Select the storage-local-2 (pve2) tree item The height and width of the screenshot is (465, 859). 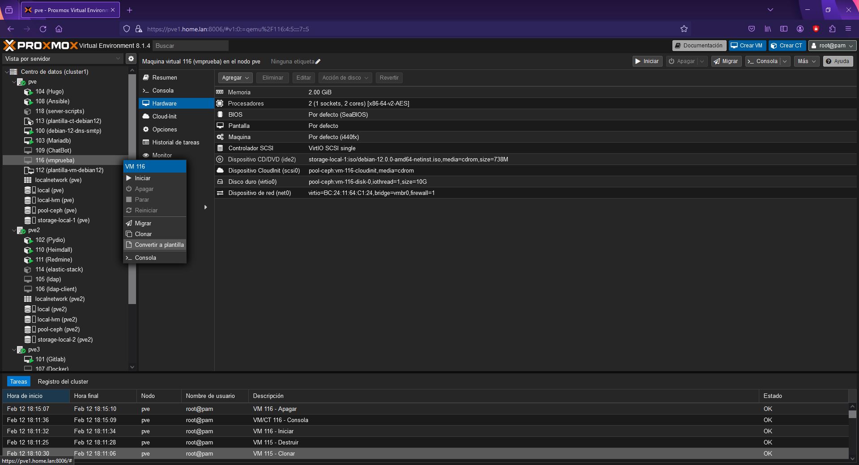point(65,340)
